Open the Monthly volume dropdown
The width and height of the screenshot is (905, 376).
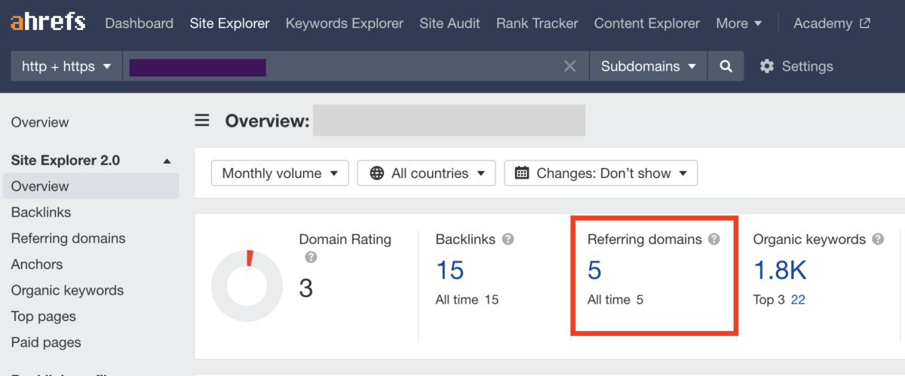click(x=280, y=173)
